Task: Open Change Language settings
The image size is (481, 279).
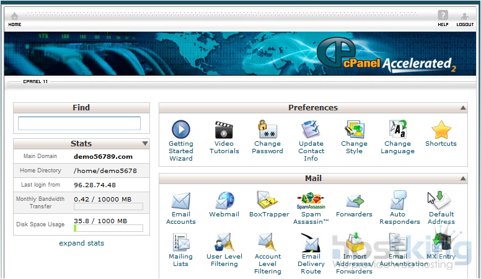Action: click(x=397, y=130)
